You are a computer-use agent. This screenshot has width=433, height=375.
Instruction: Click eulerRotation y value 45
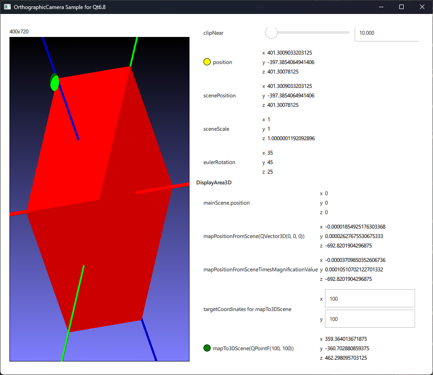(x=270, y=162)
